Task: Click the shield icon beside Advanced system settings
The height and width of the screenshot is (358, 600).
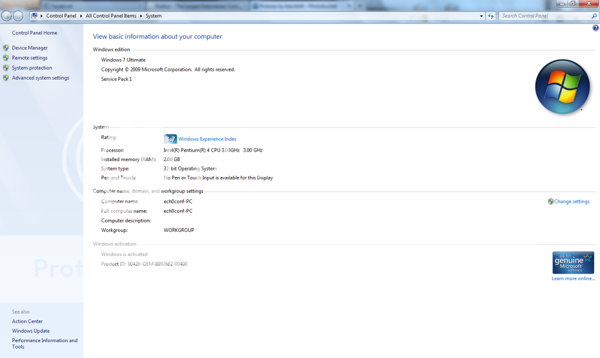Action: [x=6, y=77]
